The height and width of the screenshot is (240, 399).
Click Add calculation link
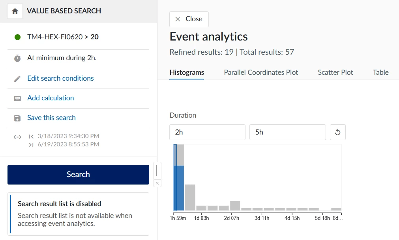(x=51, y=98)
